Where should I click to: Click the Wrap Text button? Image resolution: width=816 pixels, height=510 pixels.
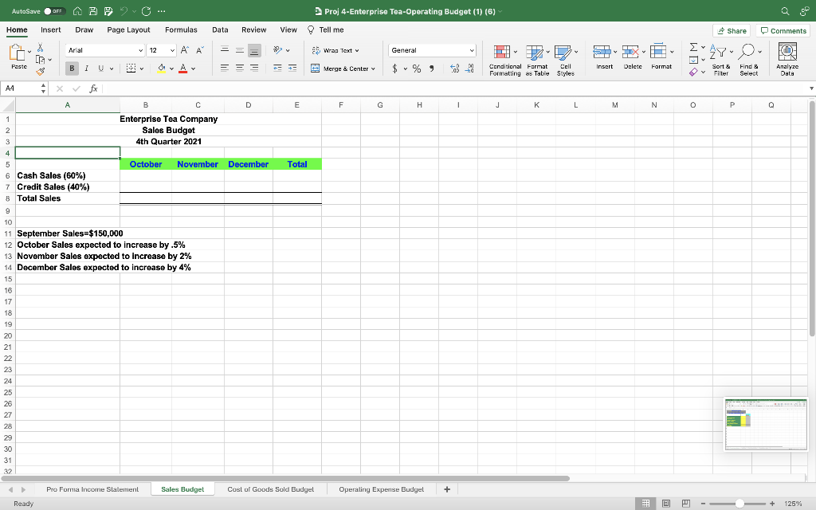coord(335,50)
